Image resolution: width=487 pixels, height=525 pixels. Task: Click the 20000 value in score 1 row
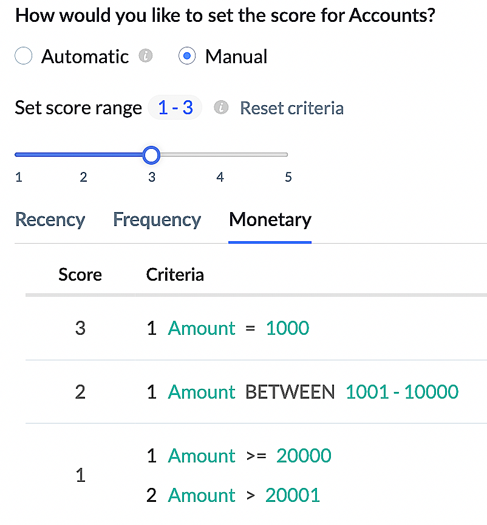tap(304, 456)
